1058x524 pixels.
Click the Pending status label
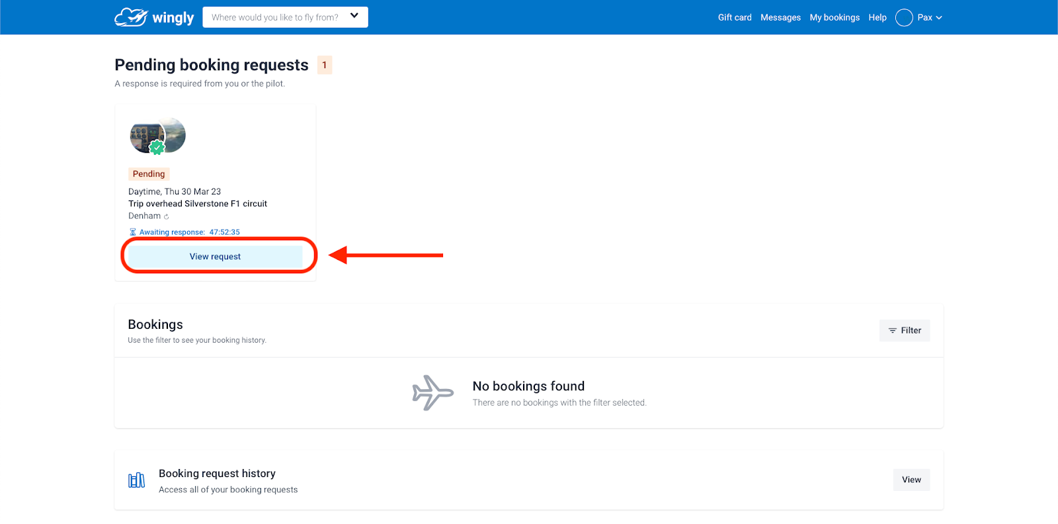coord(149,174)
